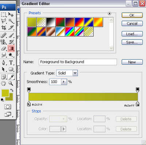Select the yellow, violet, orange, blue preset
This screenshot has height=145, width=146.
click(x=41, y=32)
